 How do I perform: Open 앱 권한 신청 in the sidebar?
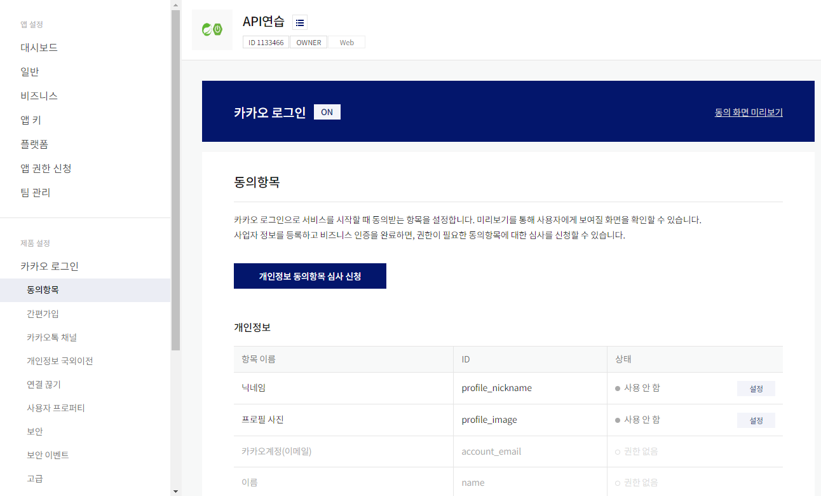46,169
